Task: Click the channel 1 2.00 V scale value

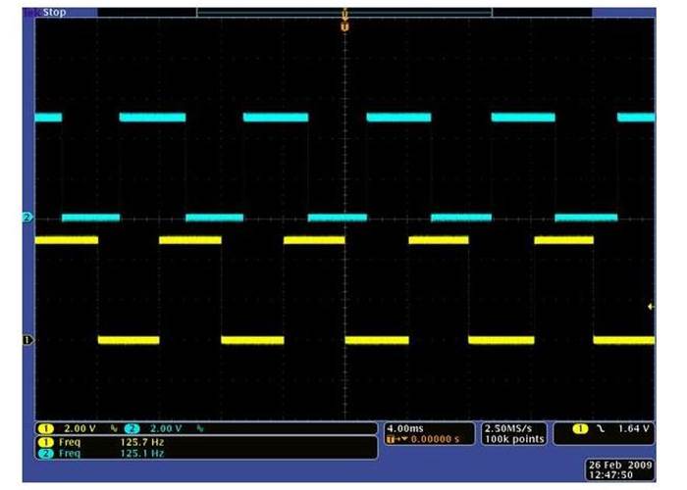Action: 78,429
